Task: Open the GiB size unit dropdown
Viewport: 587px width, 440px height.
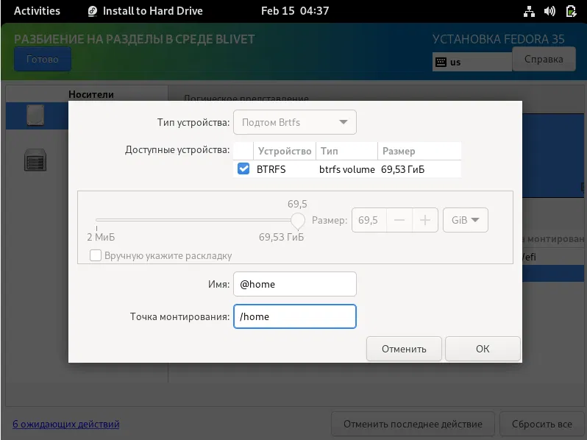Action: click(x=466, y=220)
